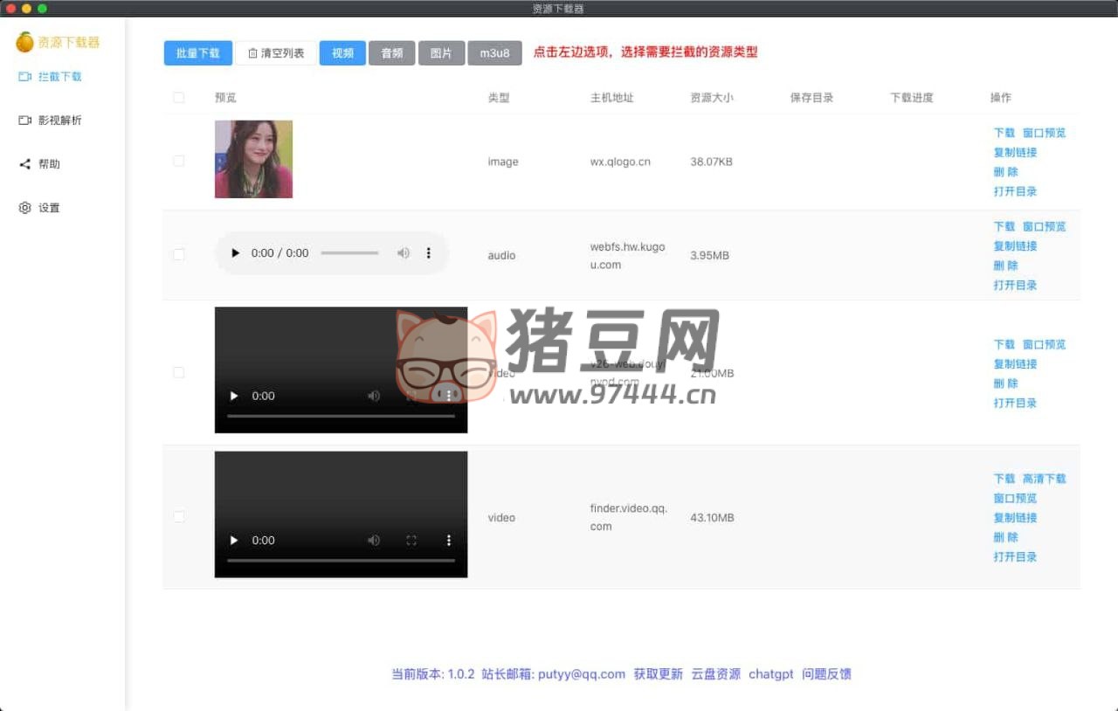1118x711 pixels.
Task: Tick the audio row checkbox
Action: pyautogui.click(x=179, y=255)
